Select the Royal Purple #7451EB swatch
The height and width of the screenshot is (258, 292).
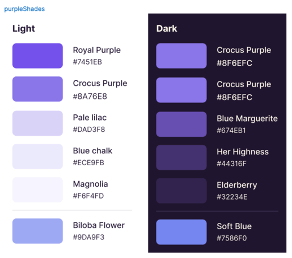click(x=37, y=56)
